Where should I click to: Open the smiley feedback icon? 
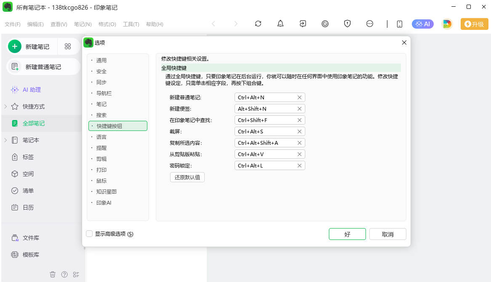click(325, 24)
